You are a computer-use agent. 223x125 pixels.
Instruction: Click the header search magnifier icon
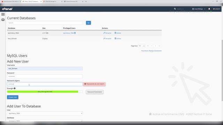pos(175,9)
